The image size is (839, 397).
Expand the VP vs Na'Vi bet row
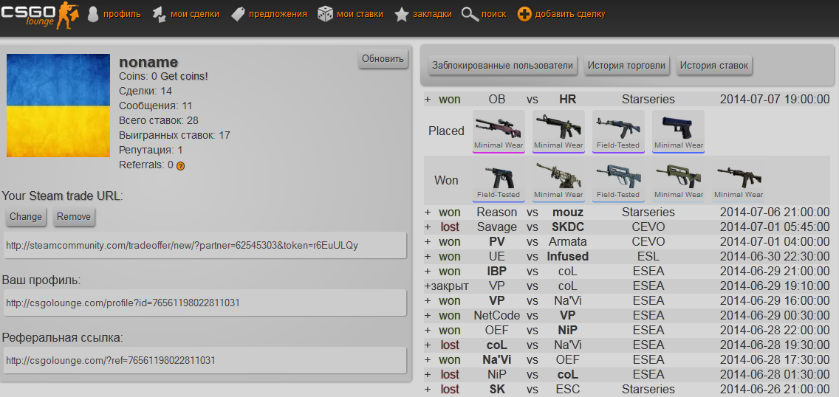click(x=428, y=301)
